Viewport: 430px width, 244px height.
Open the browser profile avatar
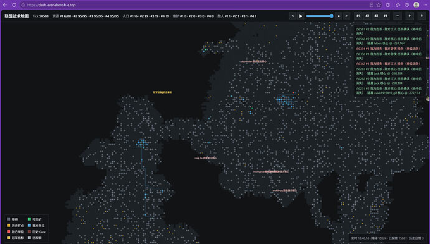click(416, 4)
